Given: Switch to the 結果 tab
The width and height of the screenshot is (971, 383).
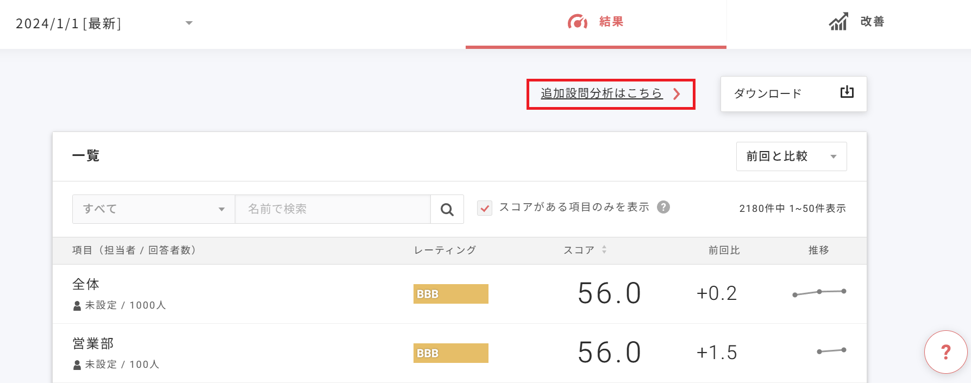Looking at the screenshot, I should (x=596, y=22).
